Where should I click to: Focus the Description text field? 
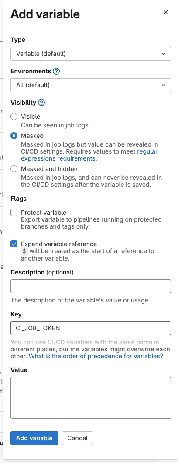pos(91,286)
